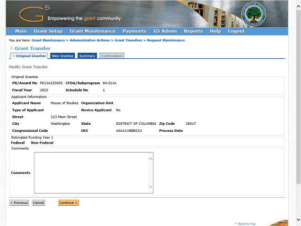Click the page's vertical scrollbar thumb
Screen dimensions: 301x226
tap(298, 97)
